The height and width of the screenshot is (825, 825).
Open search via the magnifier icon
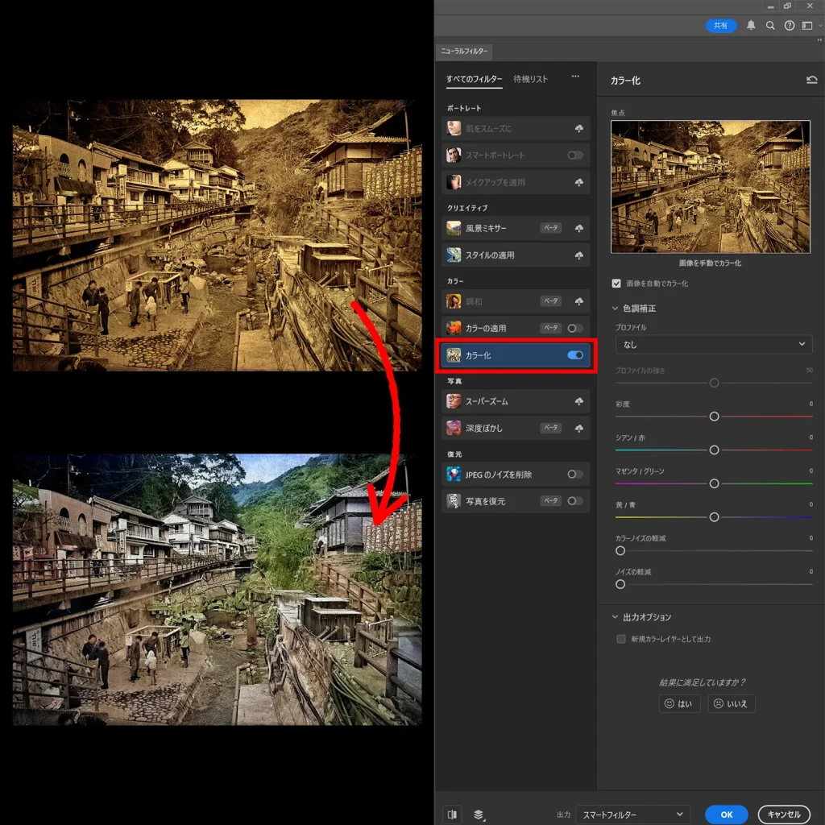(x=770, y=26)
